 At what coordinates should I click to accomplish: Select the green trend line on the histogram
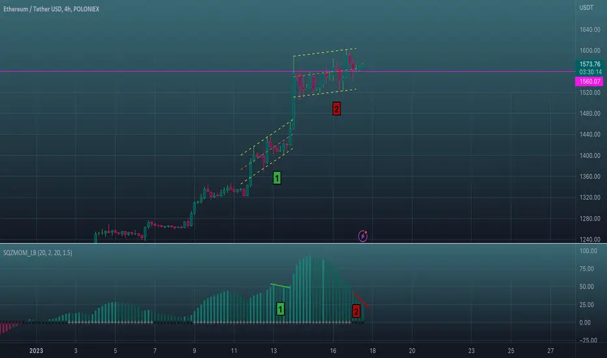pos(280,286)
